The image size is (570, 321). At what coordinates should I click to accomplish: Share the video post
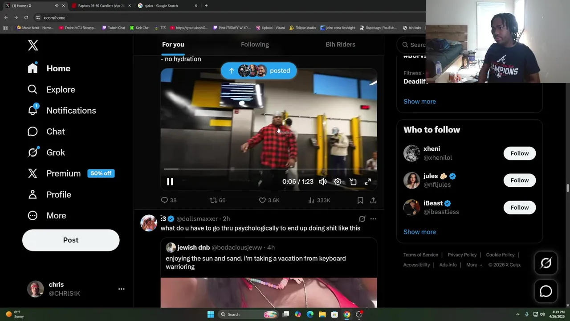click(x=373, y=200)
